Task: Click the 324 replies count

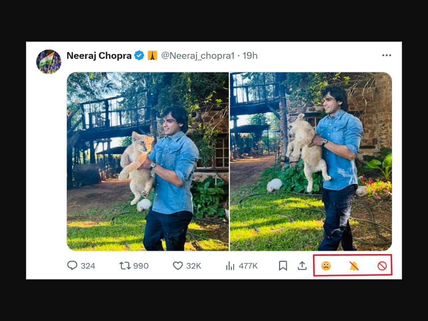Action: (x=88, y=266)
